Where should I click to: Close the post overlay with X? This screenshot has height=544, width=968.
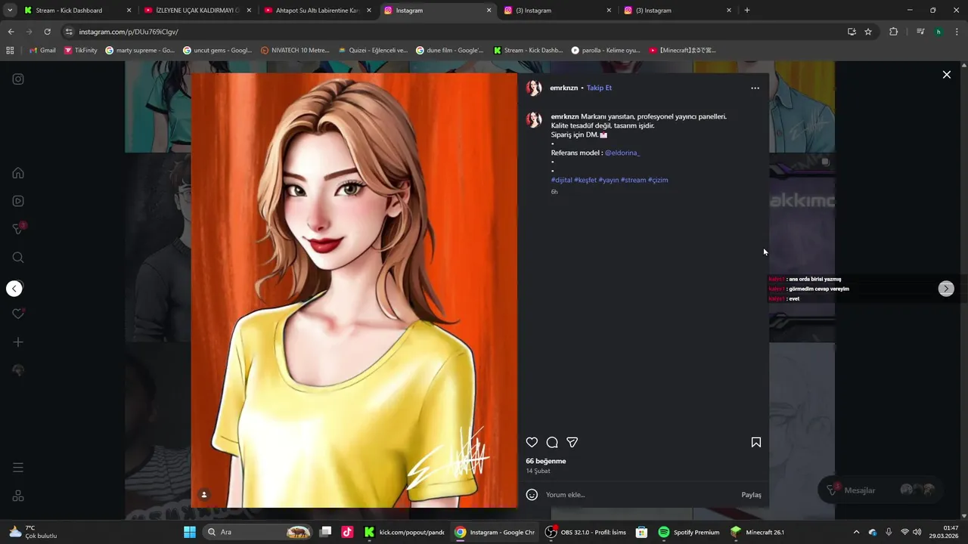pyautogui.click(x=946, y=75)
